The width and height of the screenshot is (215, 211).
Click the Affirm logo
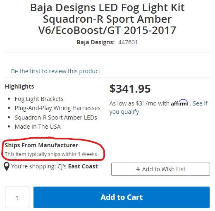[179, 103]
